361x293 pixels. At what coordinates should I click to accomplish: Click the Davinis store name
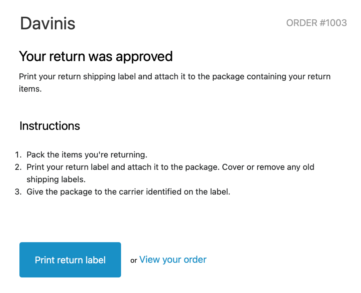click(x=48, y=23)
